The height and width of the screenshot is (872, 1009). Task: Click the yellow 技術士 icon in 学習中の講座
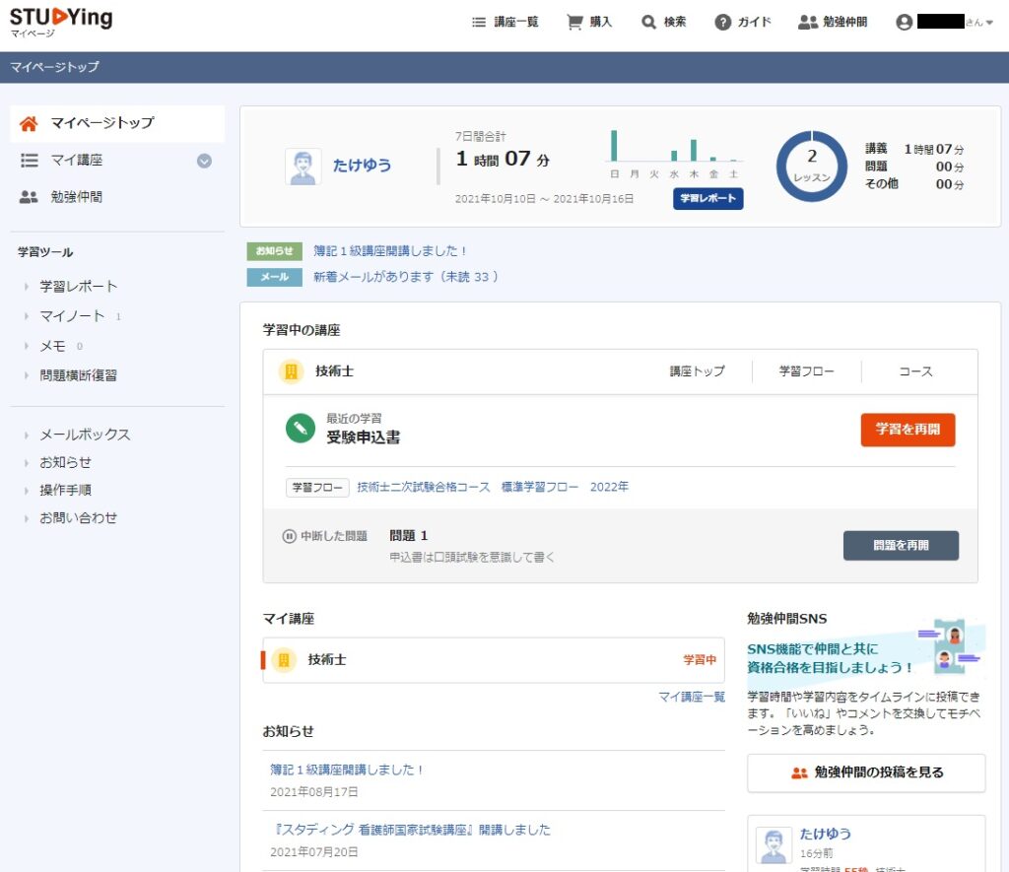291,371
